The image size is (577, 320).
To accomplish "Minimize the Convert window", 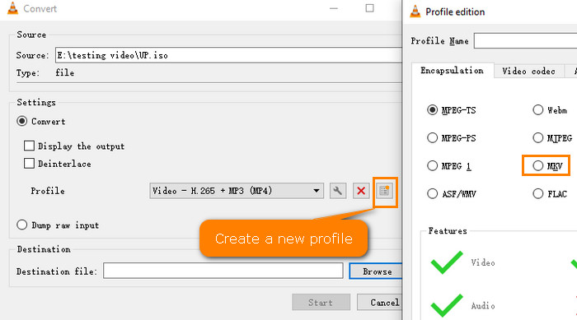I will coord(334,8).
